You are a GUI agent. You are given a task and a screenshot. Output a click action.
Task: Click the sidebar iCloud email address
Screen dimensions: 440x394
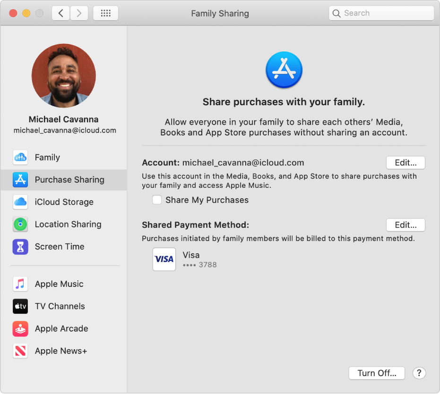65,131
